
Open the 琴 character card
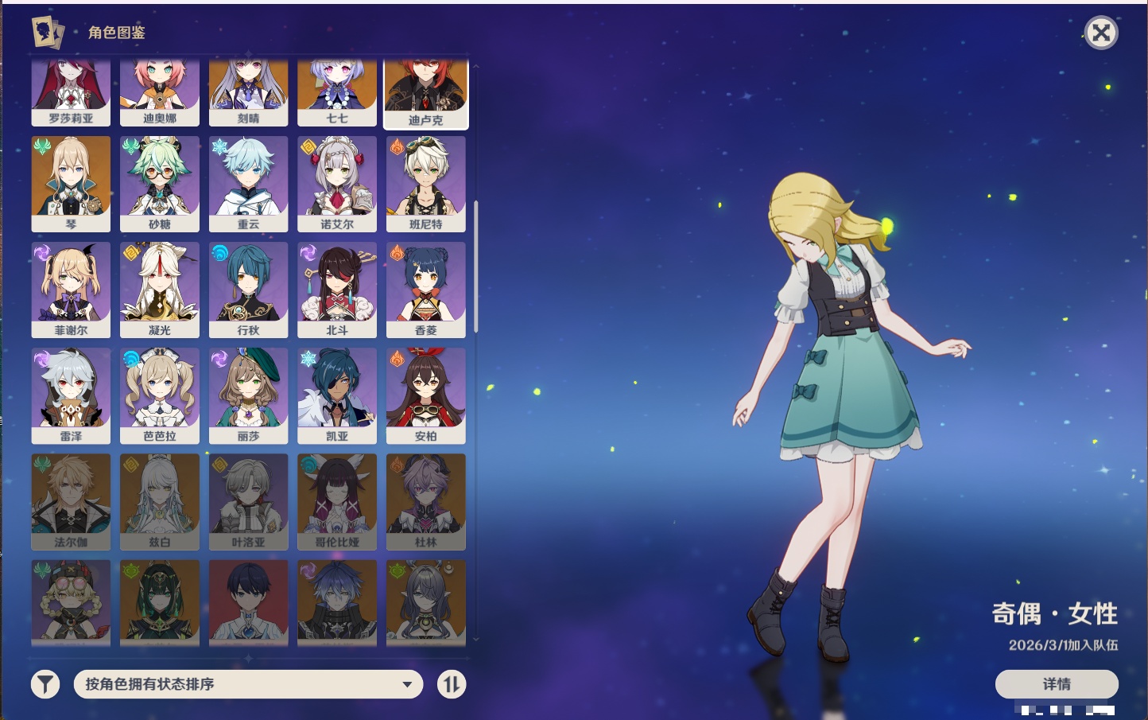(x=71, y=184)
